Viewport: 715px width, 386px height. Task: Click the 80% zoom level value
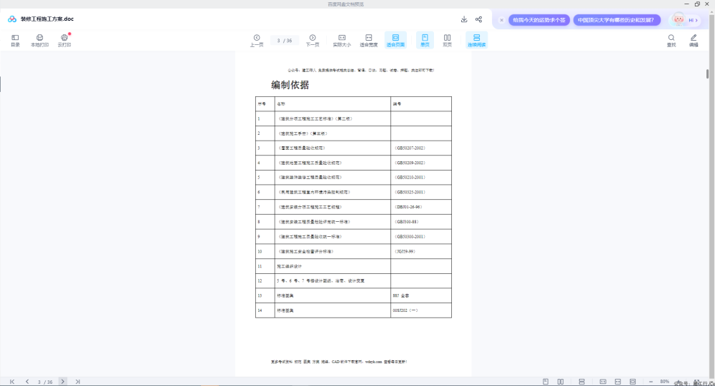[664, 382]
